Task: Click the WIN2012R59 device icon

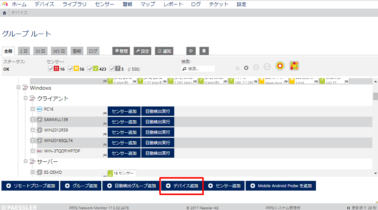Action: point(40,130)
